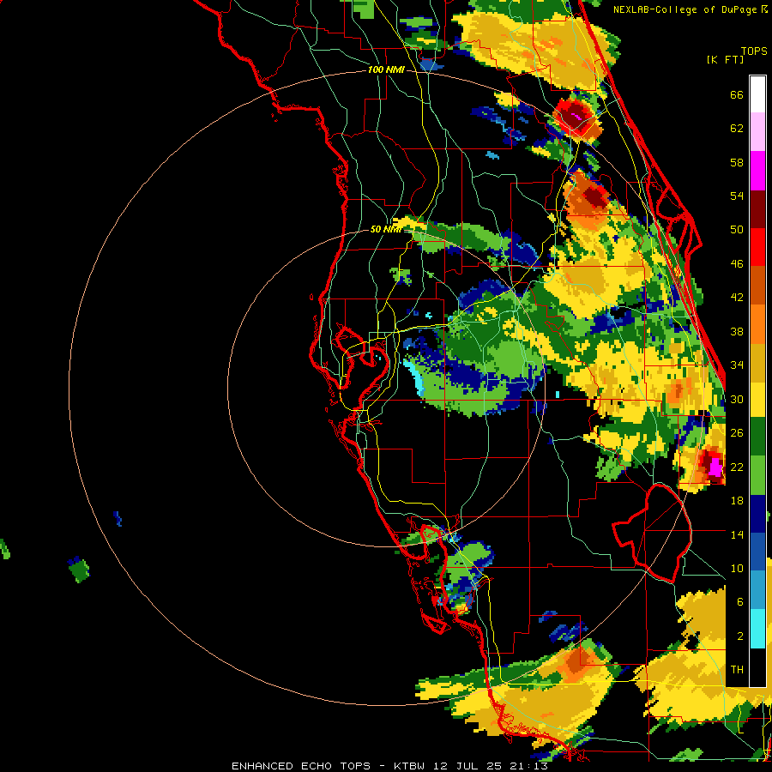Click the legend value 58
The image size is (772, 772).
(737, 162)
